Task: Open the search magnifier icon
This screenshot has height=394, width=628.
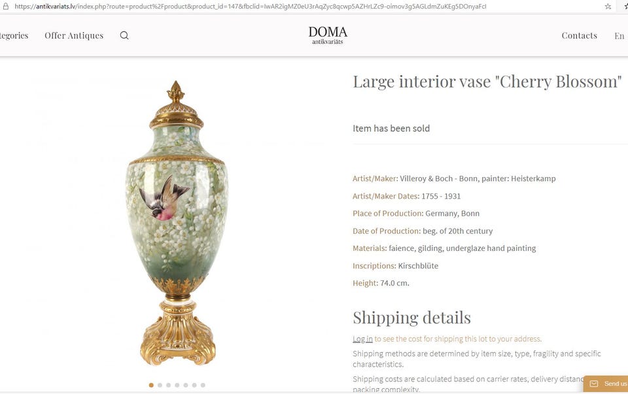Action: tap(124, 35)
